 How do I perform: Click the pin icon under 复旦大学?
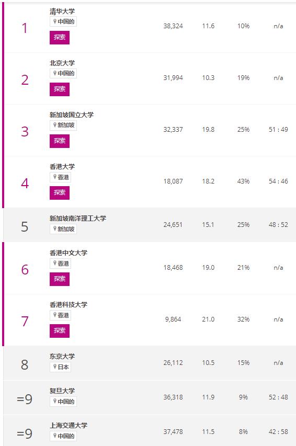tap(55, 401)
